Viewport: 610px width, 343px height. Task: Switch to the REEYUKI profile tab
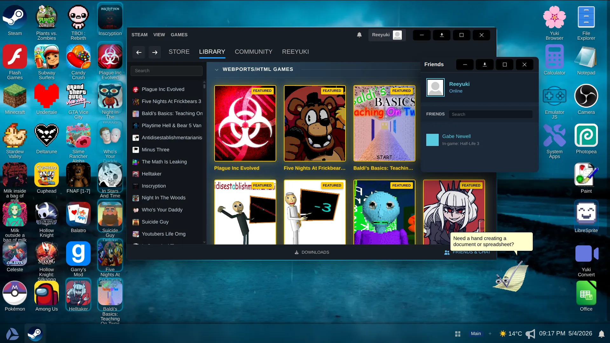coord(295,52)
